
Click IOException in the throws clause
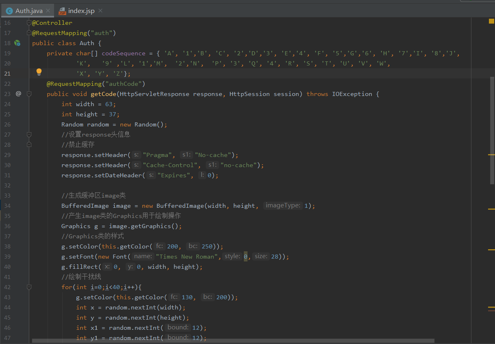coord(352,94)
